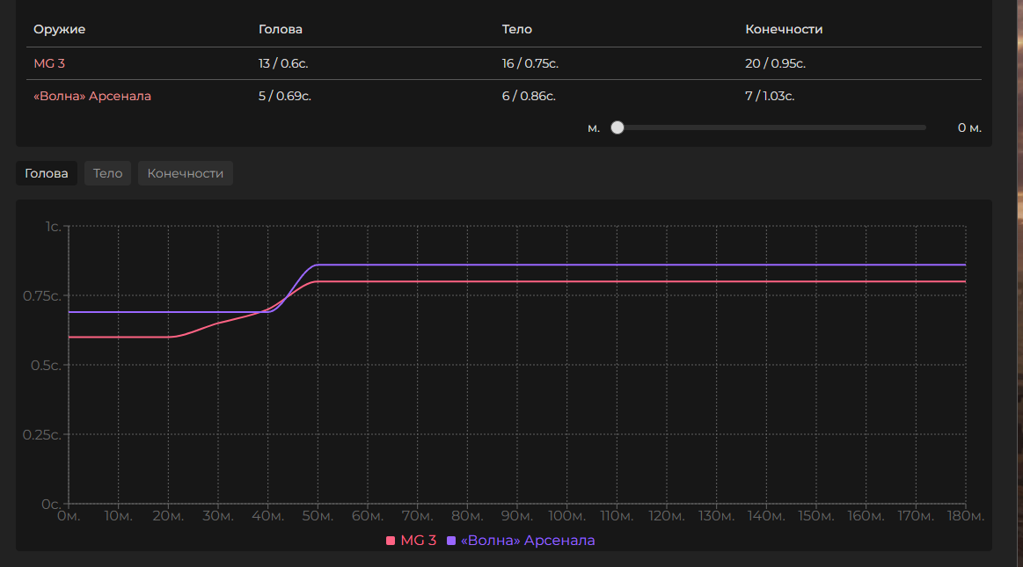
Task: Open the MG 3 weapon link in table
Action: click(x=50, y=63)
